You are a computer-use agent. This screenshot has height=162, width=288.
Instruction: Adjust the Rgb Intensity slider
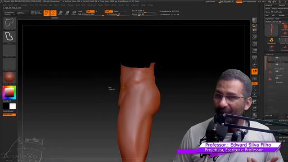pos(91,14)
